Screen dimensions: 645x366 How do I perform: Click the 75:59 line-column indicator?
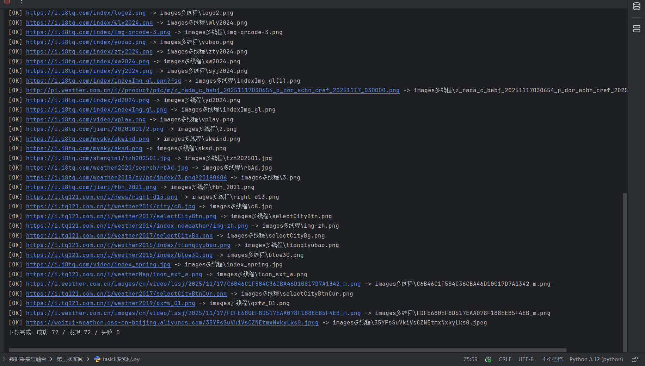coord(470,359)
